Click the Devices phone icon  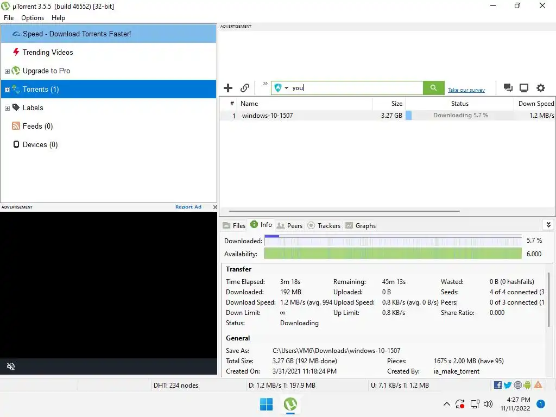[16, 144]
